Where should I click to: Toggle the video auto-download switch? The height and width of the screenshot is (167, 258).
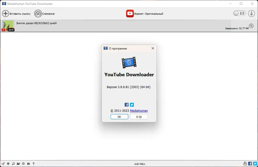click(x=240, y=13)
